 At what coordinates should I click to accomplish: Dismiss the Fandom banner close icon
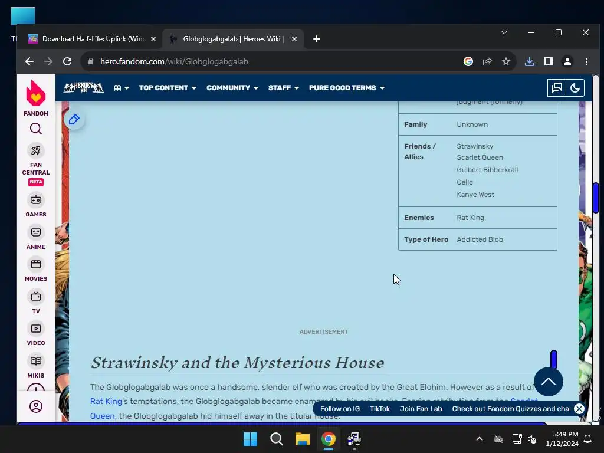(x=579, y=409)
